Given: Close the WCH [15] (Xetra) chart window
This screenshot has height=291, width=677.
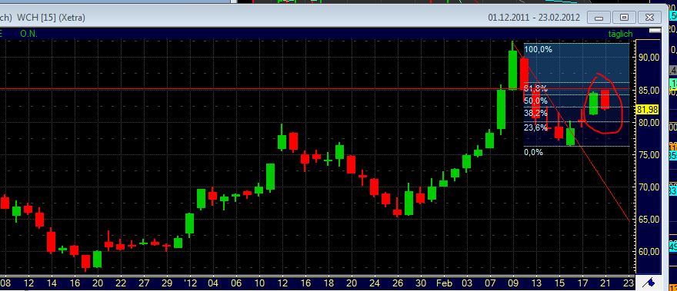Looking at the screenshot, I should pos(649,18).
